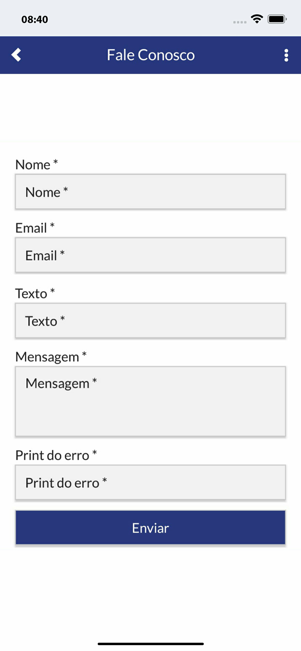The image size is (301, 651).
Task: Focus the Print do erro input box
Action: click(x=150, y=482)
